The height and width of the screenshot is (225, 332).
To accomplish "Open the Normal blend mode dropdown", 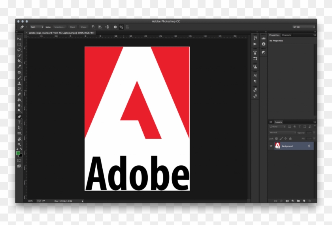I will coord(283,132).
